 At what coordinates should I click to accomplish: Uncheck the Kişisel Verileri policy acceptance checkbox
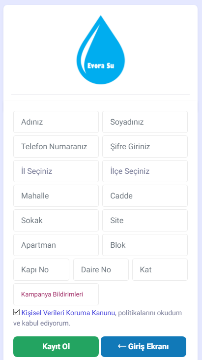pos(17,312)
